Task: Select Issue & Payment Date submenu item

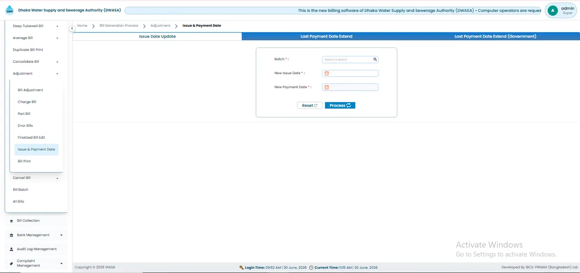Action: pyautogui.click(x=36, y=149)
